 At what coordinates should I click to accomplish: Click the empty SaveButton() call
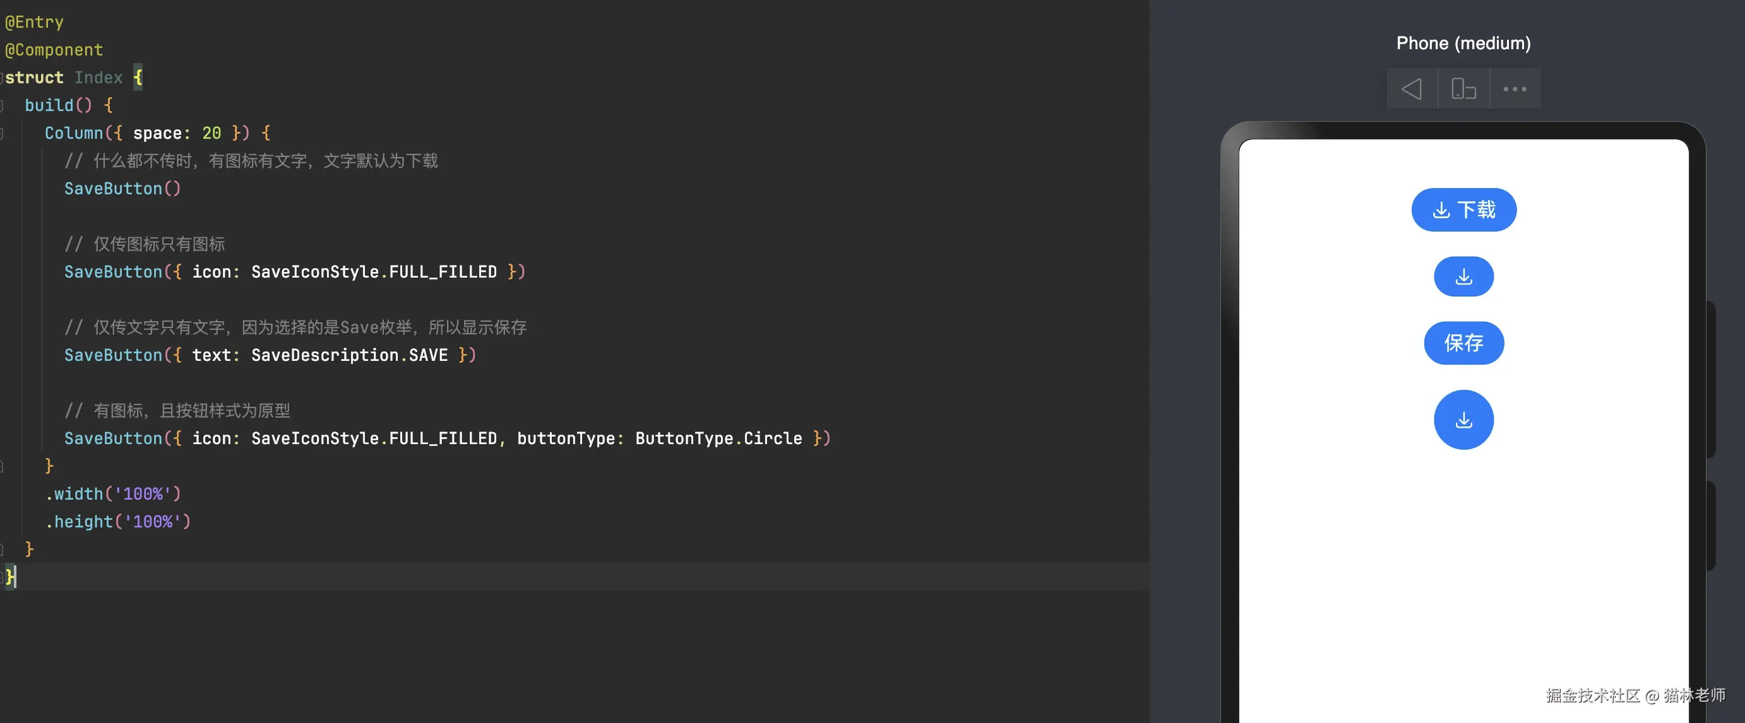pyautogui.click(x=122, y=189)
